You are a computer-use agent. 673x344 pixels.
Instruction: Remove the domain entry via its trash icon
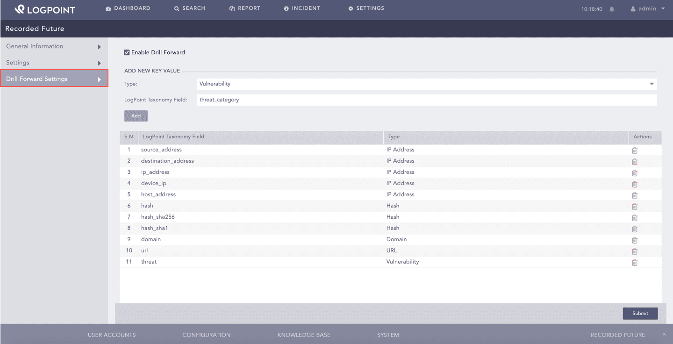click(x=634, y=240)
